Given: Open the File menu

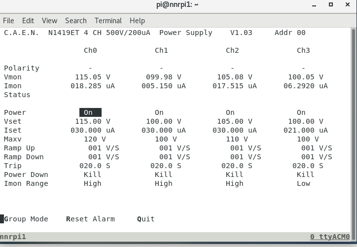Looking at the screenshot, I should point(8,21).
